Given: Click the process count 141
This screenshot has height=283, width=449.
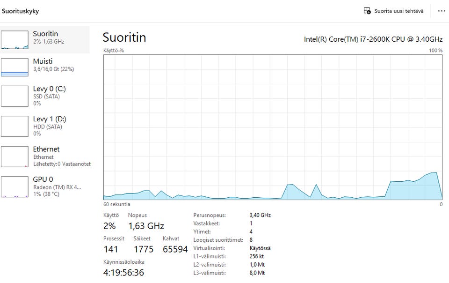Looking at the screenshot, I should click(x=110, y=249).
